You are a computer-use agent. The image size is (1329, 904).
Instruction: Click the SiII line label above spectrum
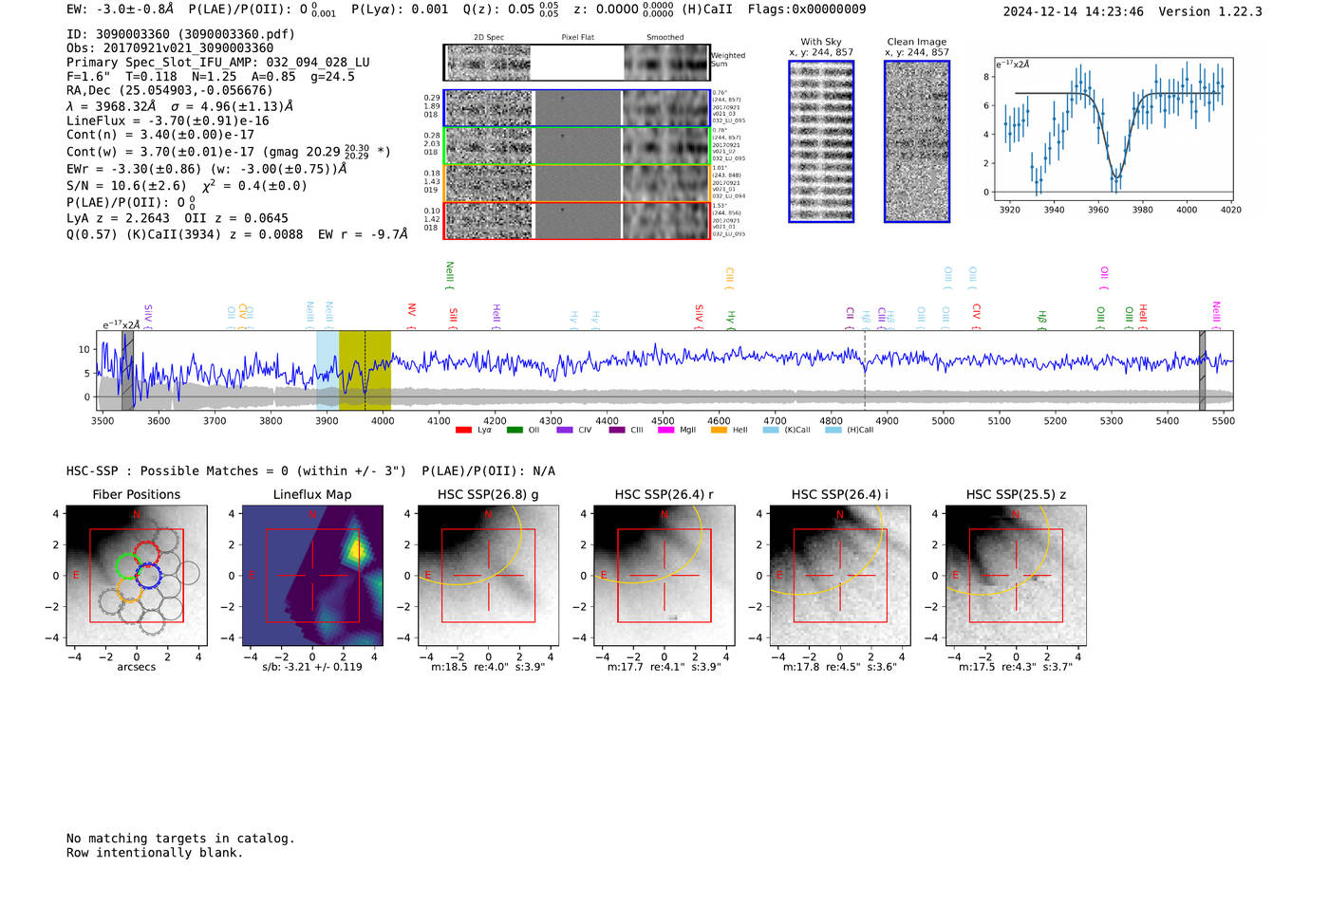point(453,318)
